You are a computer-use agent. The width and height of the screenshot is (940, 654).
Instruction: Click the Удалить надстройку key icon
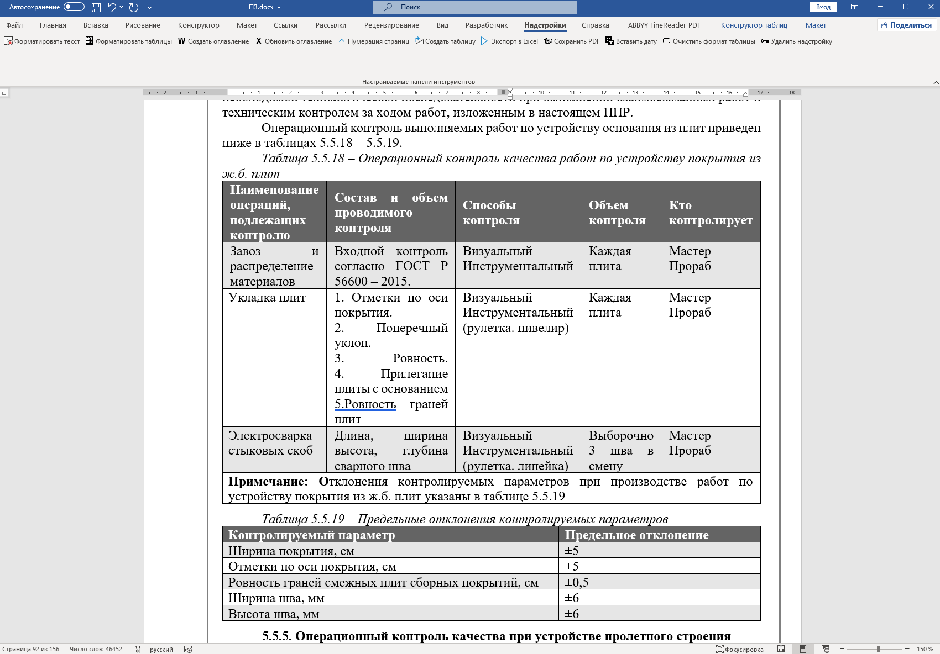click(765, 41)
